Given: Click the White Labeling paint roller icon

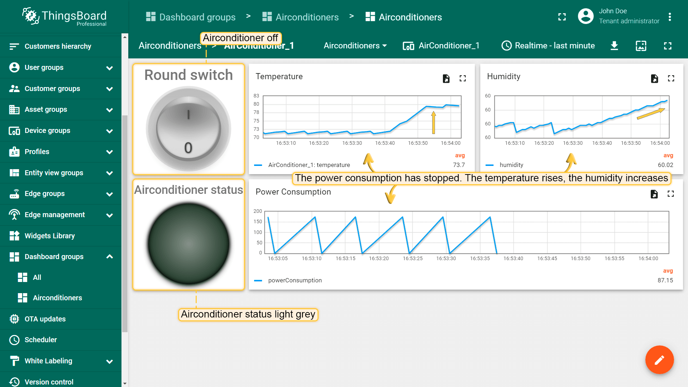Looking at the screenshot, I should tap(14, 361).
